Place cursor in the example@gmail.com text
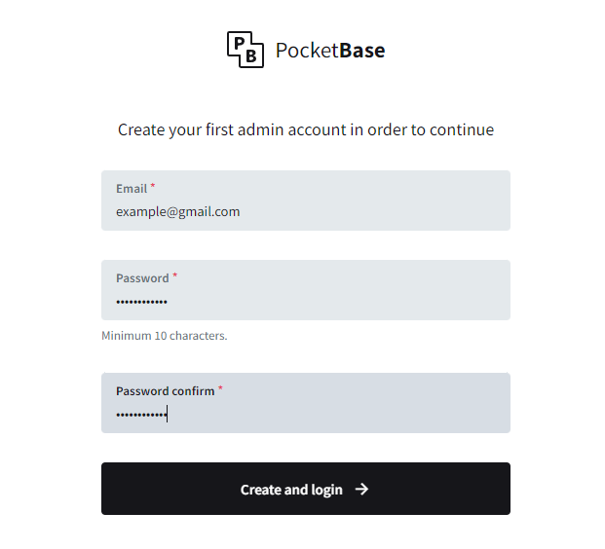 coord(177,211)
